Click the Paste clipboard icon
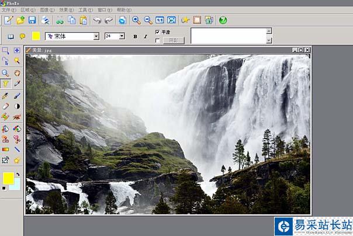The height and width of the screenshot is (236, 353). 84,20
